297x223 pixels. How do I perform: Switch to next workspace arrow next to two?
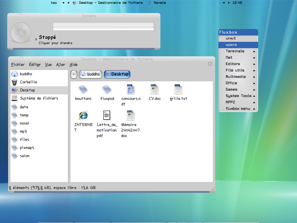68,3
